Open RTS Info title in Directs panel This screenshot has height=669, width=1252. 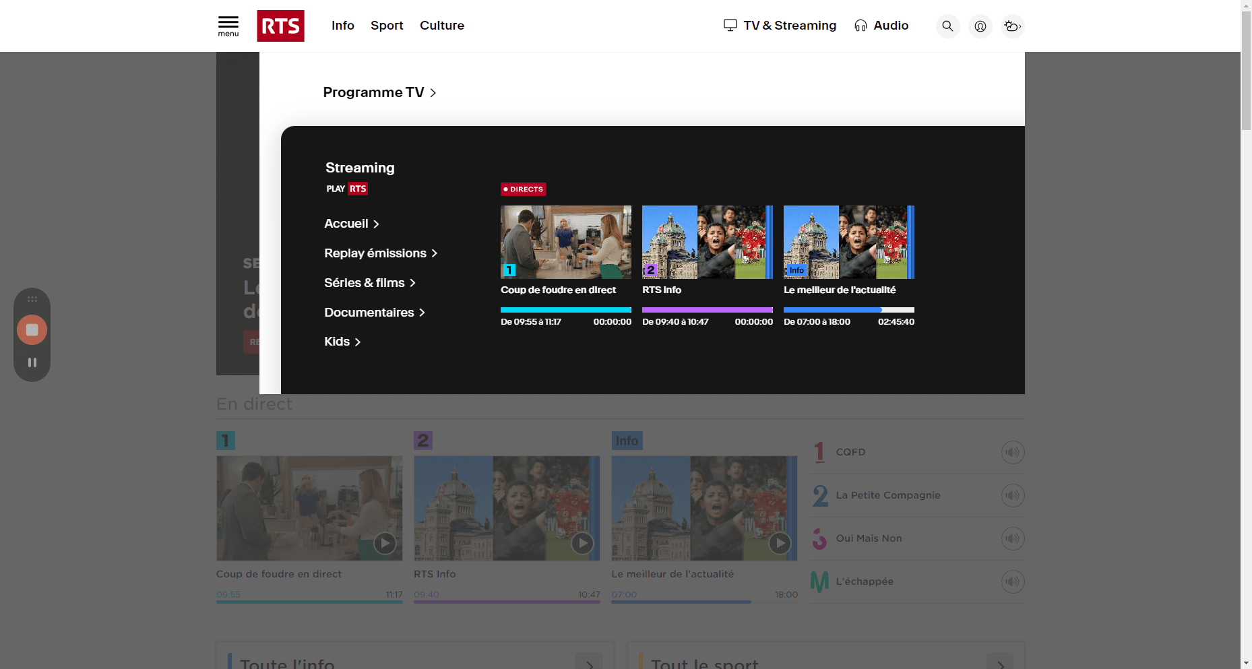click(662, 290)
